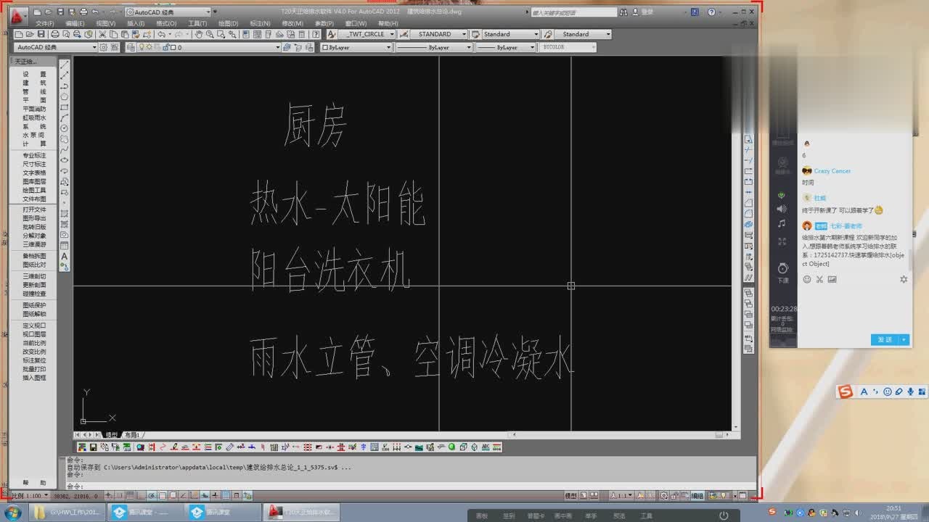Toggle Object Snap in status bar
This screenshot has width=929, height=522.
163,495
